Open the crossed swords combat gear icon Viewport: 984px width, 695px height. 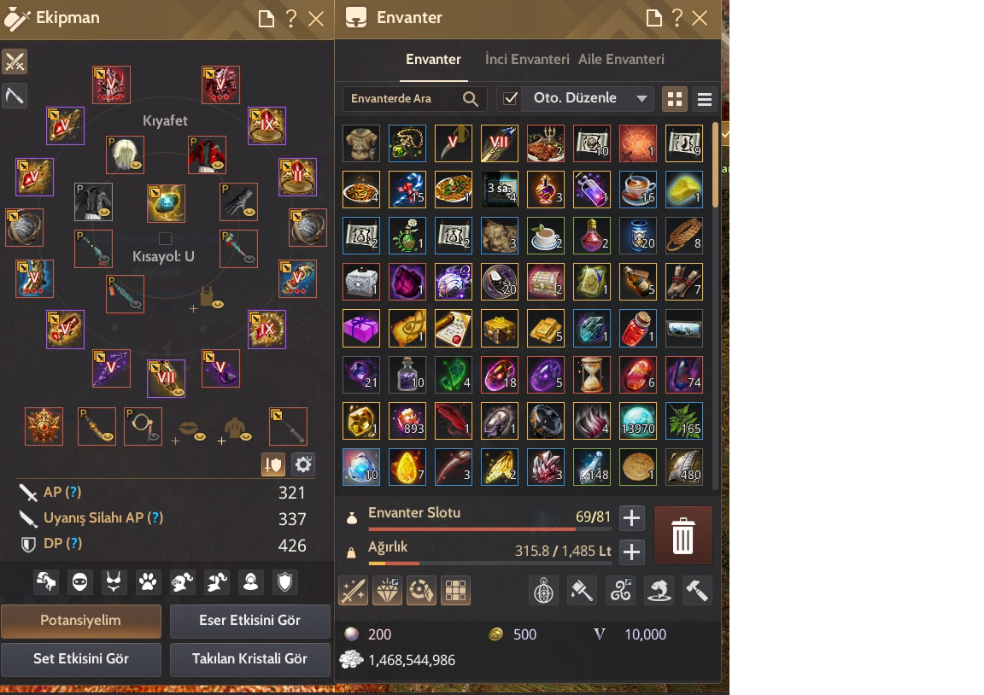point(15,62)
